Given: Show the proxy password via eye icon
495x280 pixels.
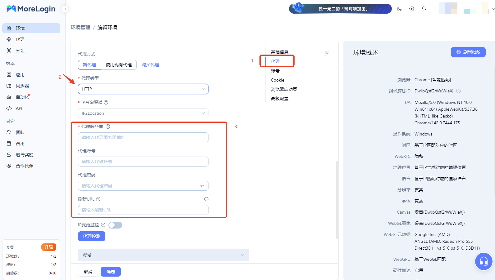Looking at the screenshot, I should [x=202, y=186].
